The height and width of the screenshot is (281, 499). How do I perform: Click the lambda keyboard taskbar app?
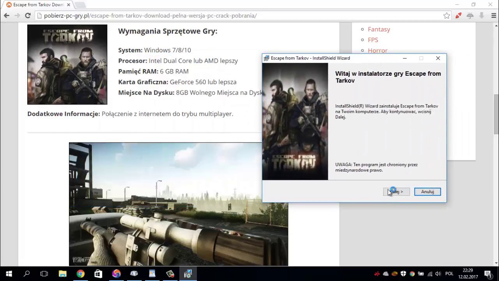134,274
